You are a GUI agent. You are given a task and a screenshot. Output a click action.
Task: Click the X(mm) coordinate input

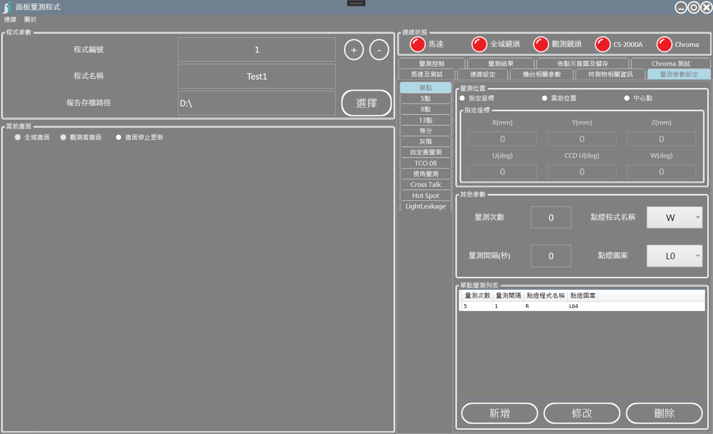point(502,139)
